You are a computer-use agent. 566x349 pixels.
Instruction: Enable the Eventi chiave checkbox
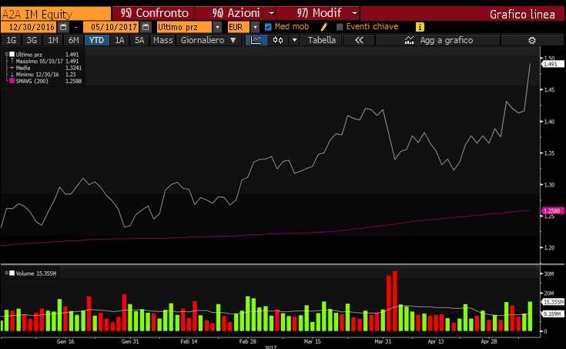[340, 27]
